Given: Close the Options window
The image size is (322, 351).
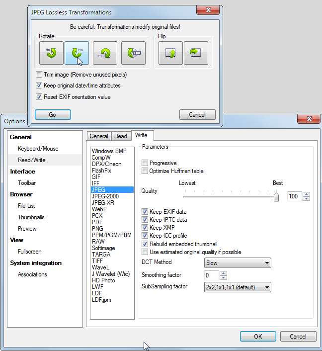Looking at the screenshot, I should 309,119.
